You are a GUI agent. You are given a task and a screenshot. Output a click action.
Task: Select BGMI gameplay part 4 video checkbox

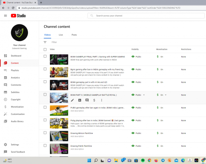point(45,82)
